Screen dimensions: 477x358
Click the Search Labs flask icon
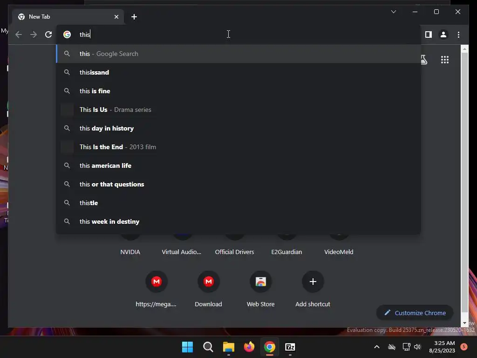pos(424,60)
